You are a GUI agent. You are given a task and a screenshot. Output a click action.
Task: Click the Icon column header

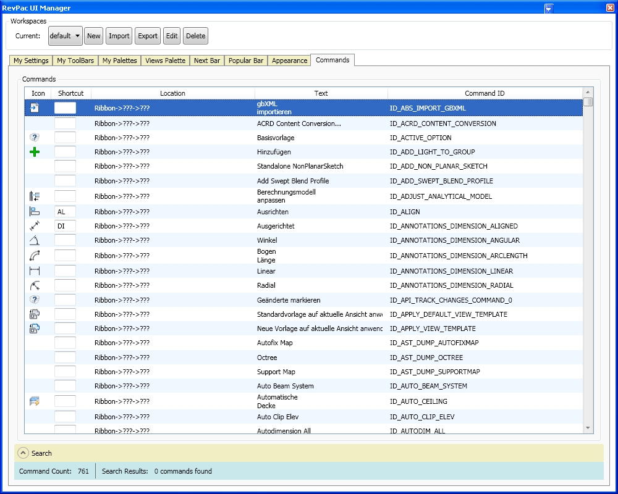38,93
